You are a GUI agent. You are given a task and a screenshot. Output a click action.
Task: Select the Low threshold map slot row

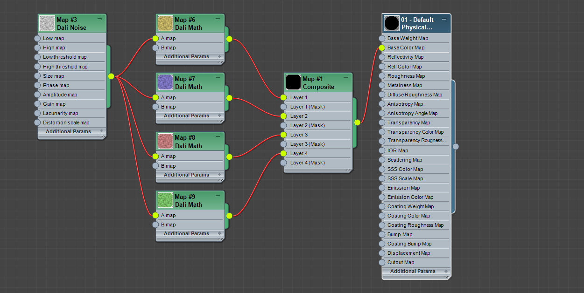click(x=71, y=57)
